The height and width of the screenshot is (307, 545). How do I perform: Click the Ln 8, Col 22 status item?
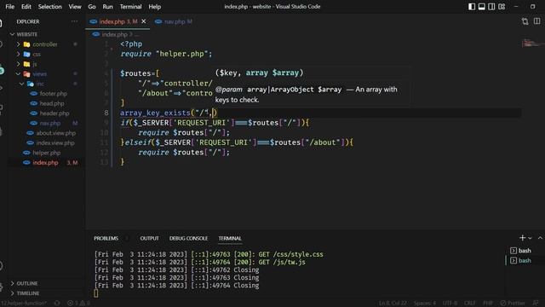393,304
